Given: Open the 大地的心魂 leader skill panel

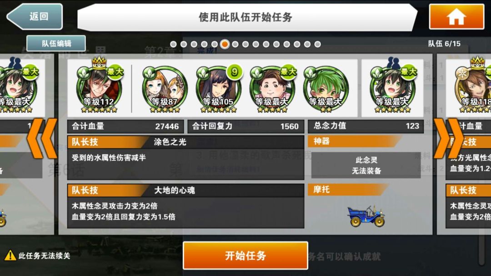Looking at the screenshot, I should [x=185, y=206].
